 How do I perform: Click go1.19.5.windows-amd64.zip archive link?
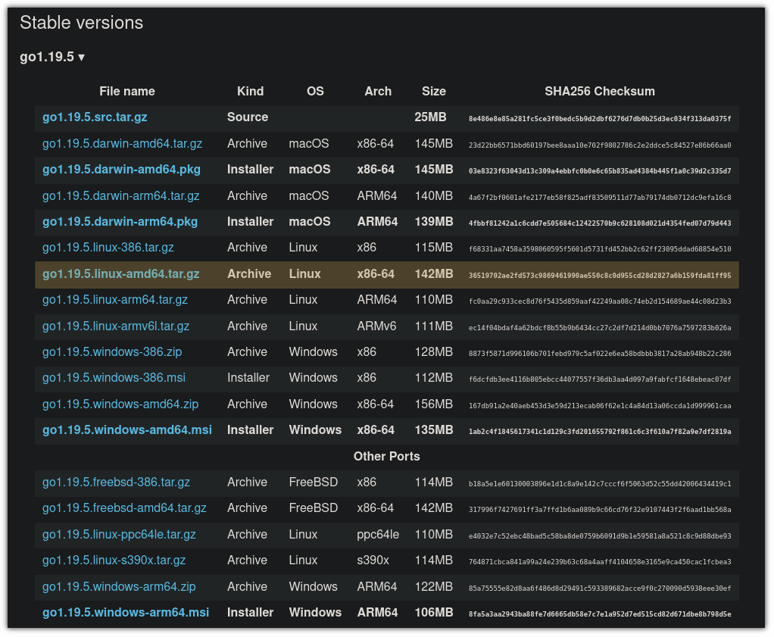coord(120,404)
